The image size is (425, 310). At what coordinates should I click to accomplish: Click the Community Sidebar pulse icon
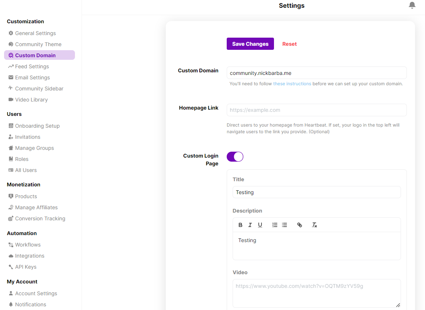[x=11, y=88]
